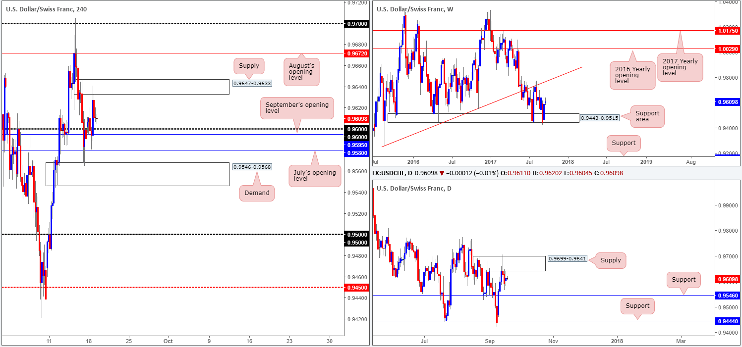Select the Mar label on the daily time axis

(x=681, y=341)
